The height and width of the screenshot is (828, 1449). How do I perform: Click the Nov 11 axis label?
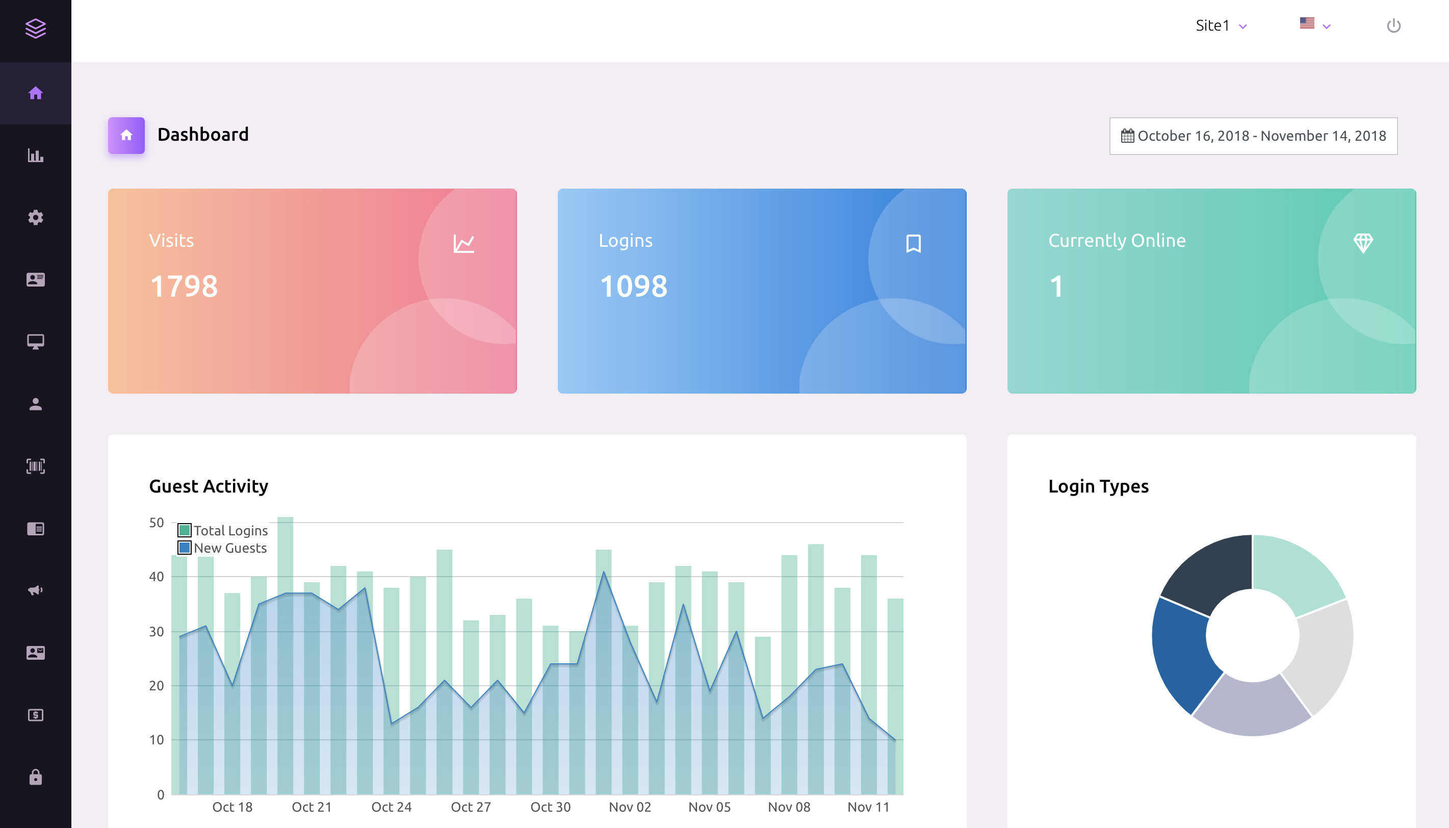pyautogui.click(x=868, y=808)
